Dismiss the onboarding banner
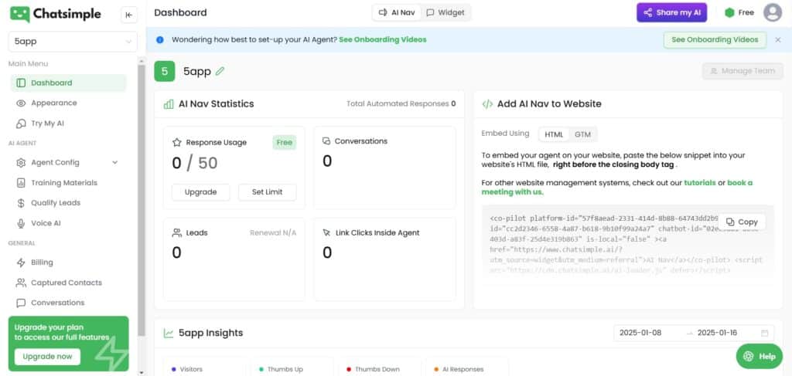792x376 pixels. pos(778,40)
